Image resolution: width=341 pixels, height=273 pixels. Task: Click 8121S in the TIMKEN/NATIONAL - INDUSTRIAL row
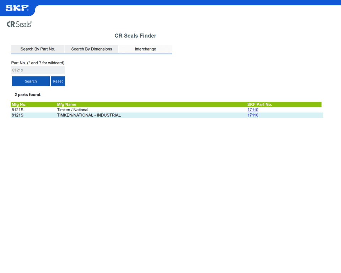point(17,115)
